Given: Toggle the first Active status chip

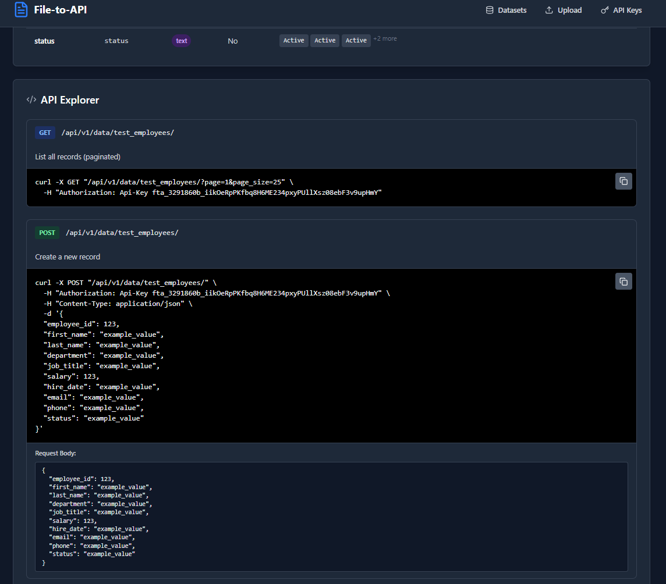Looking at the screenshot, I should [x=293, y=40].
